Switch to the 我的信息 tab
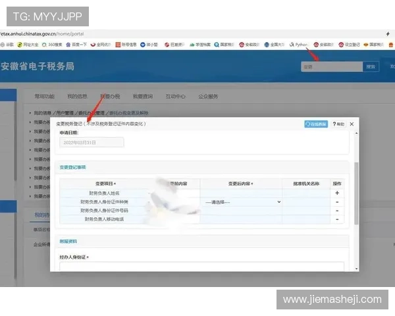Viewport: 395px width, 316px height. [77, 96]
